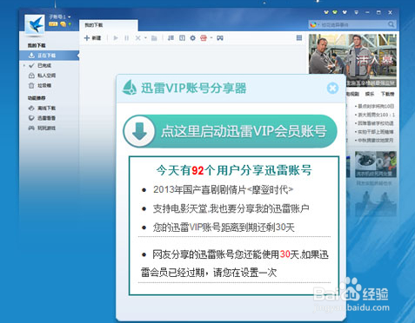Open the small video thumbnail below news list
Screen dimensions: 415x323
click(x=376, y=164)
